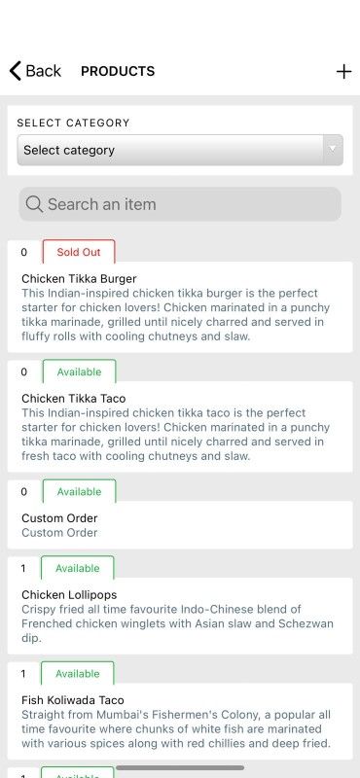Click the search magnifier icon
Screen dimensions: 360x778
34,204
